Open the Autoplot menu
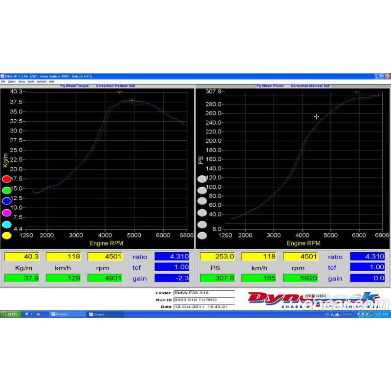The height and width of the screenshot is (391, 391). [42, 82]
